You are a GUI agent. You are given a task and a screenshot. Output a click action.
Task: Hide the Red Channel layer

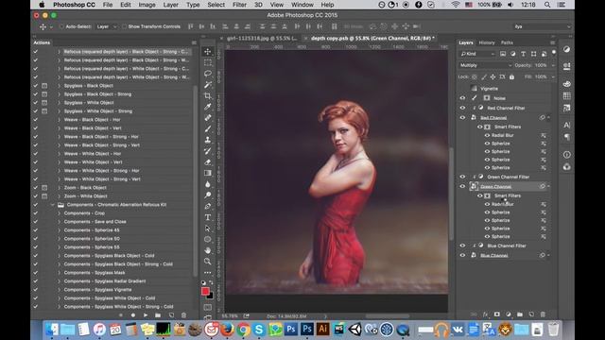click(462, 117)
